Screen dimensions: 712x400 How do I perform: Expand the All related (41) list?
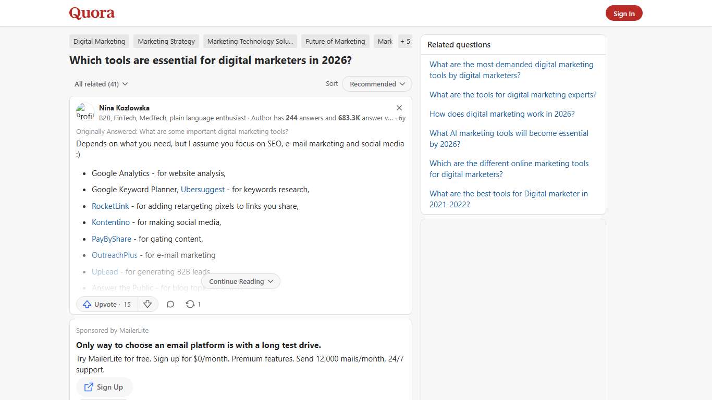[101, 84]
